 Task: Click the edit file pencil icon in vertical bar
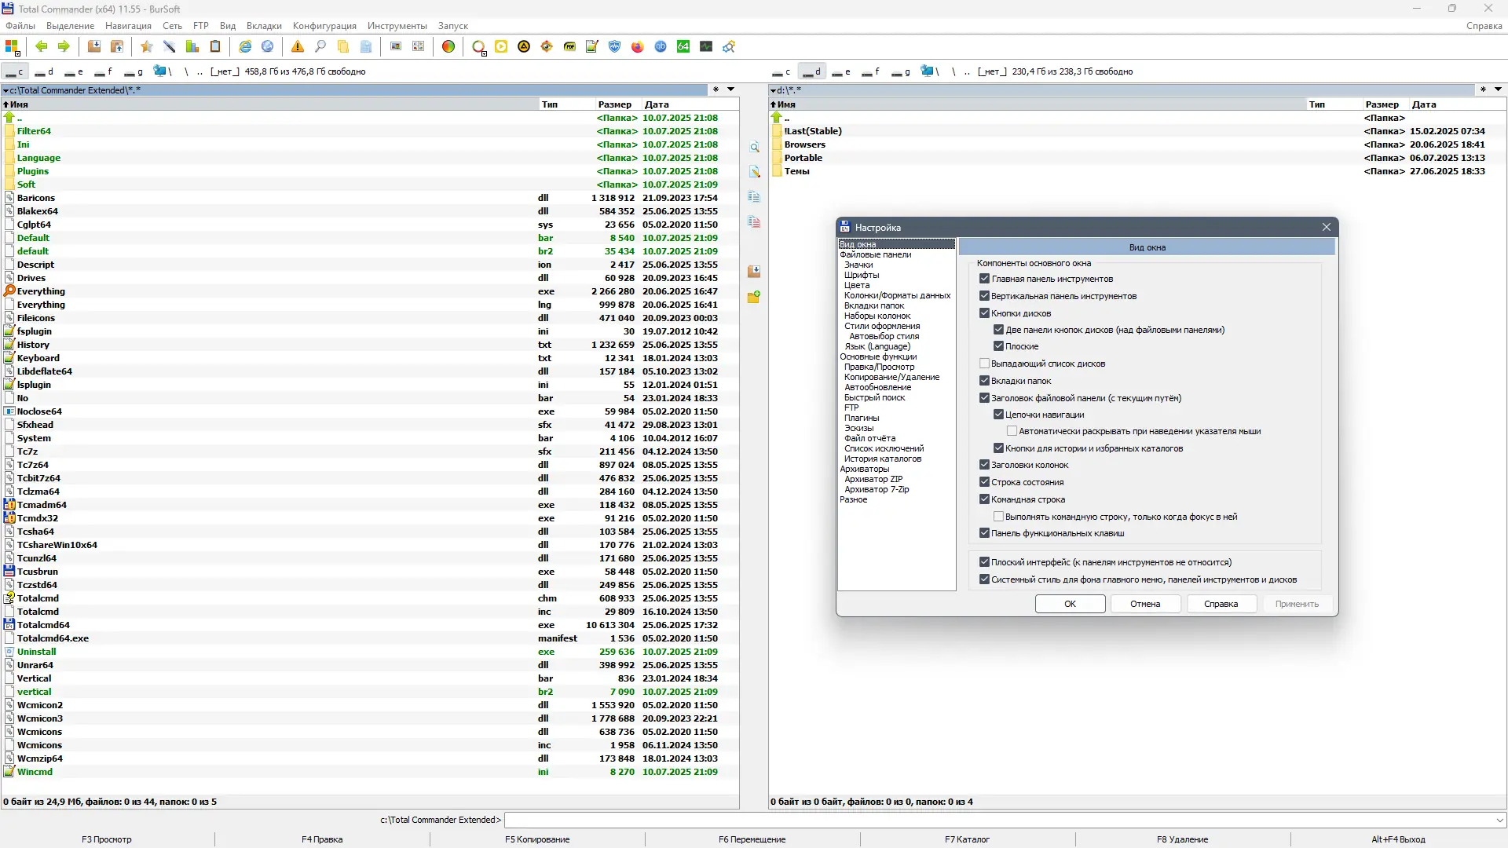pyautogui.click(x=754, y=172)
